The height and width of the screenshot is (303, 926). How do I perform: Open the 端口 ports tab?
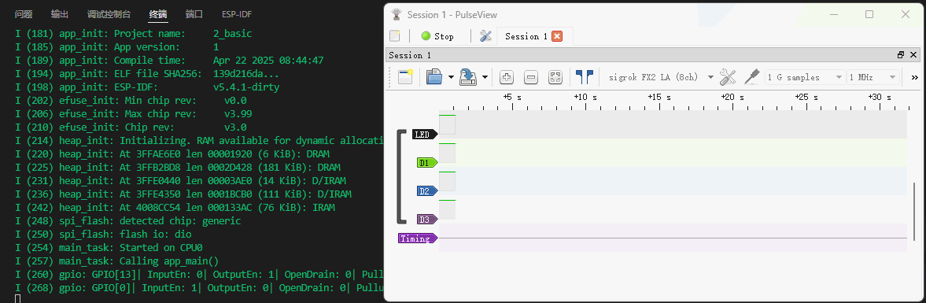pos(194,14)
